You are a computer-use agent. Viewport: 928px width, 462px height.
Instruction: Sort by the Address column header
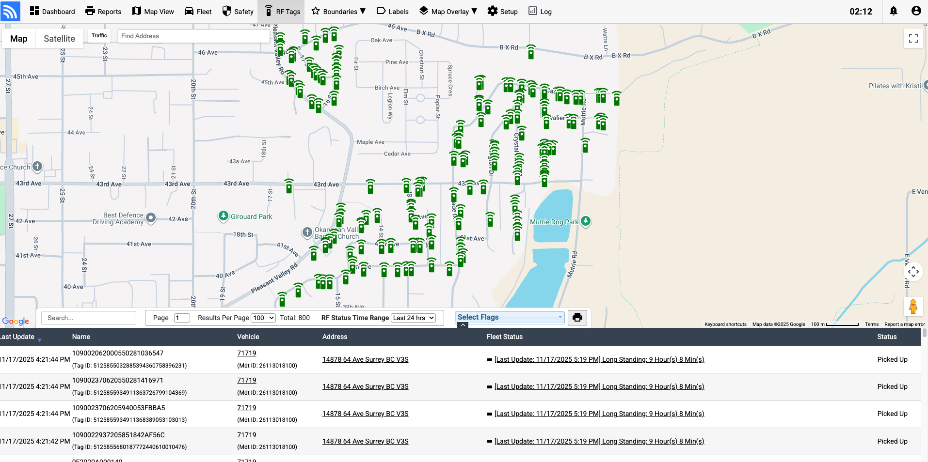[335, 337]
